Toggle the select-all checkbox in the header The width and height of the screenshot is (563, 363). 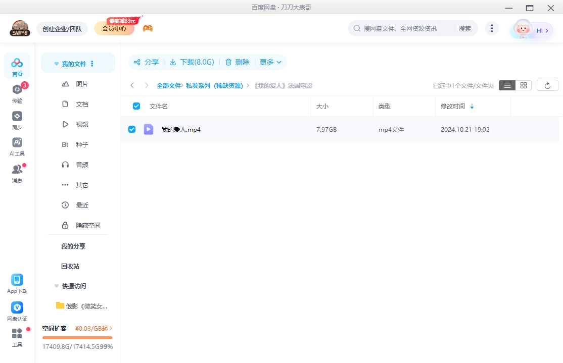tap(135, 106)
